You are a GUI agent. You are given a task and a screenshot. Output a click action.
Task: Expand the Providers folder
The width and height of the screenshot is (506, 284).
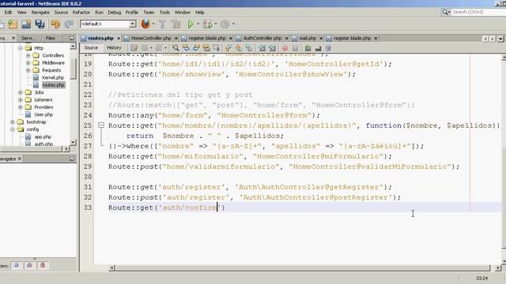tap(21, 107)
